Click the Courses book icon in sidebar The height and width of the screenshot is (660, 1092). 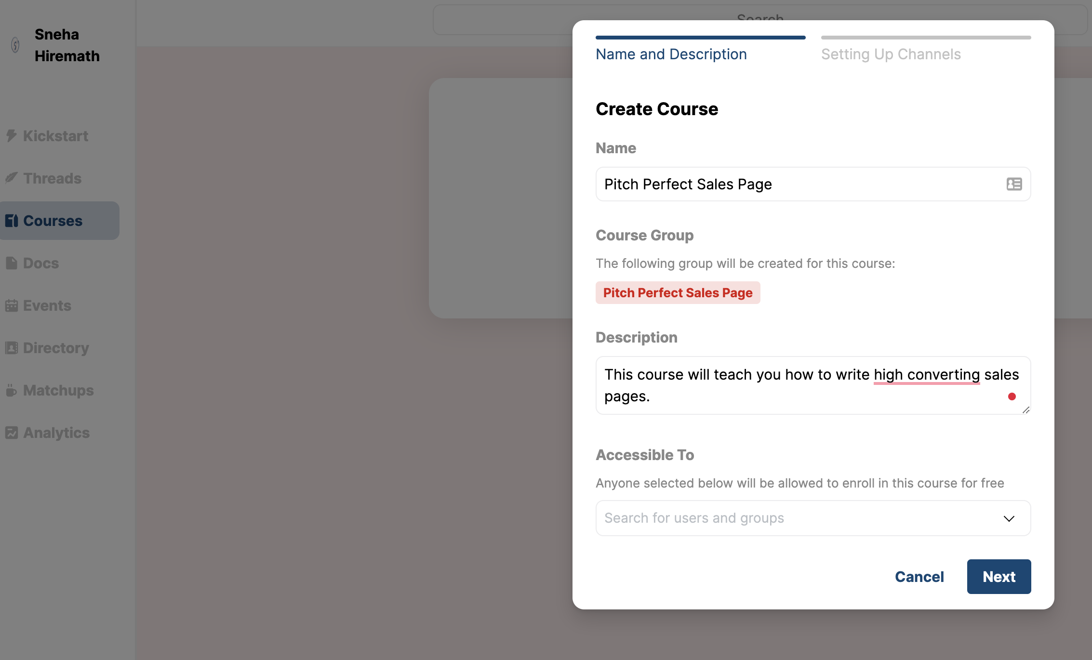pyautogui.click(x=12, y=221)
